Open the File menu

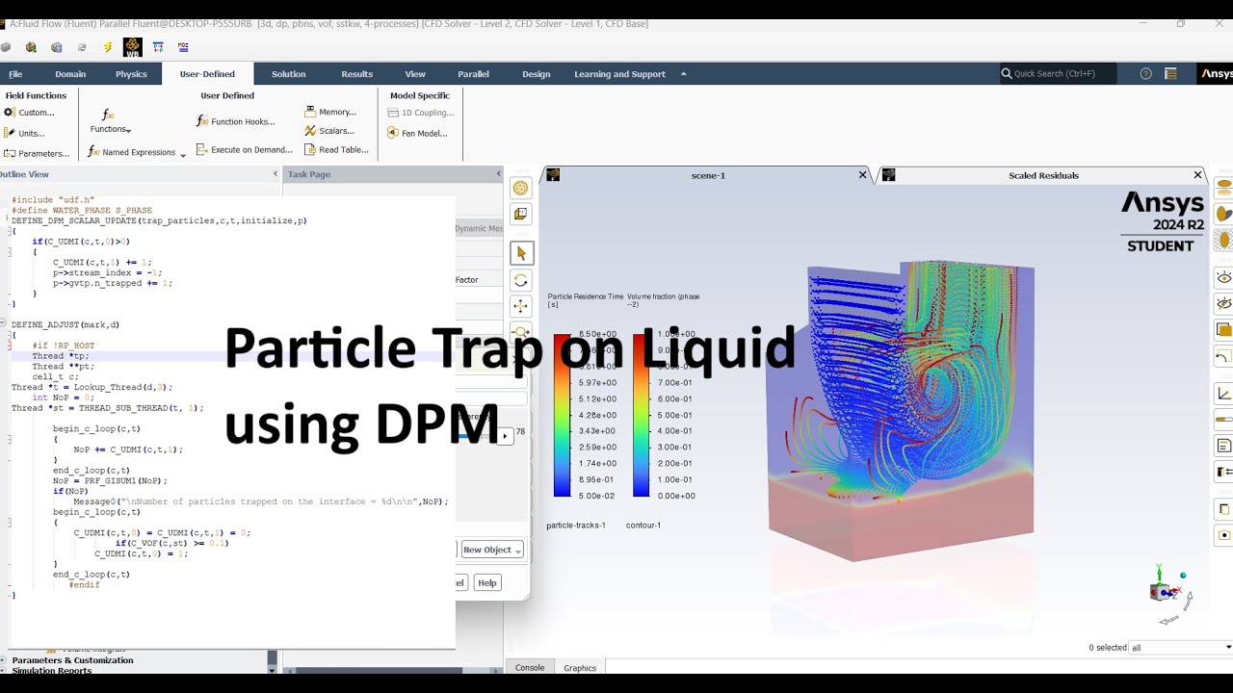[x=15, y=74]
